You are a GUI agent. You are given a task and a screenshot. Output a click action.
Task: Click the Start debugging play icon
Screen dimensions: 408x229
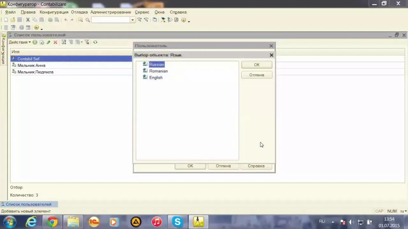point(36,28)
